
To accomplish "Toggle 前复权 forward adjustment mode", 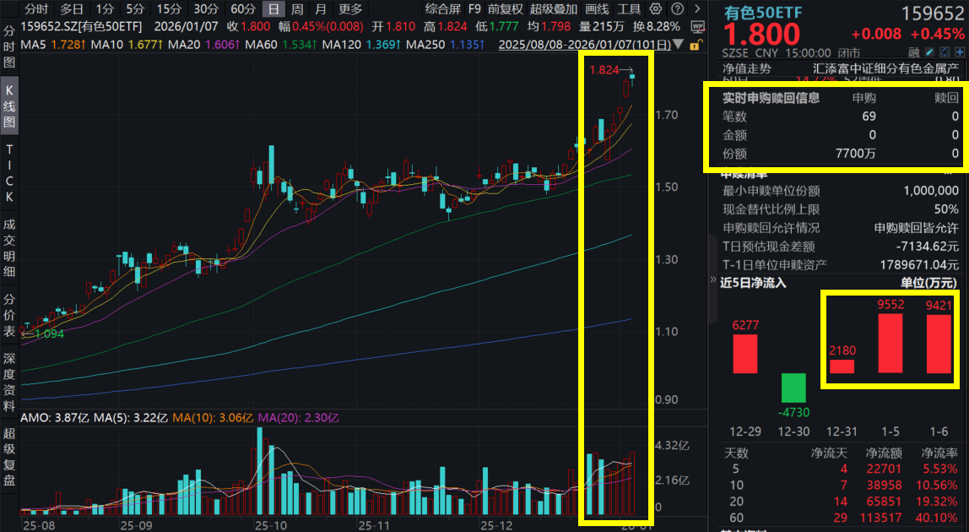I will pos(506,8).
